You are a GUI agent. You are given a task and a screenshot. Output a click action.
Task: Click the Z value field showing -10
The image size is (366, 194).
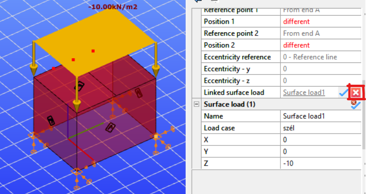click(321, 163)
